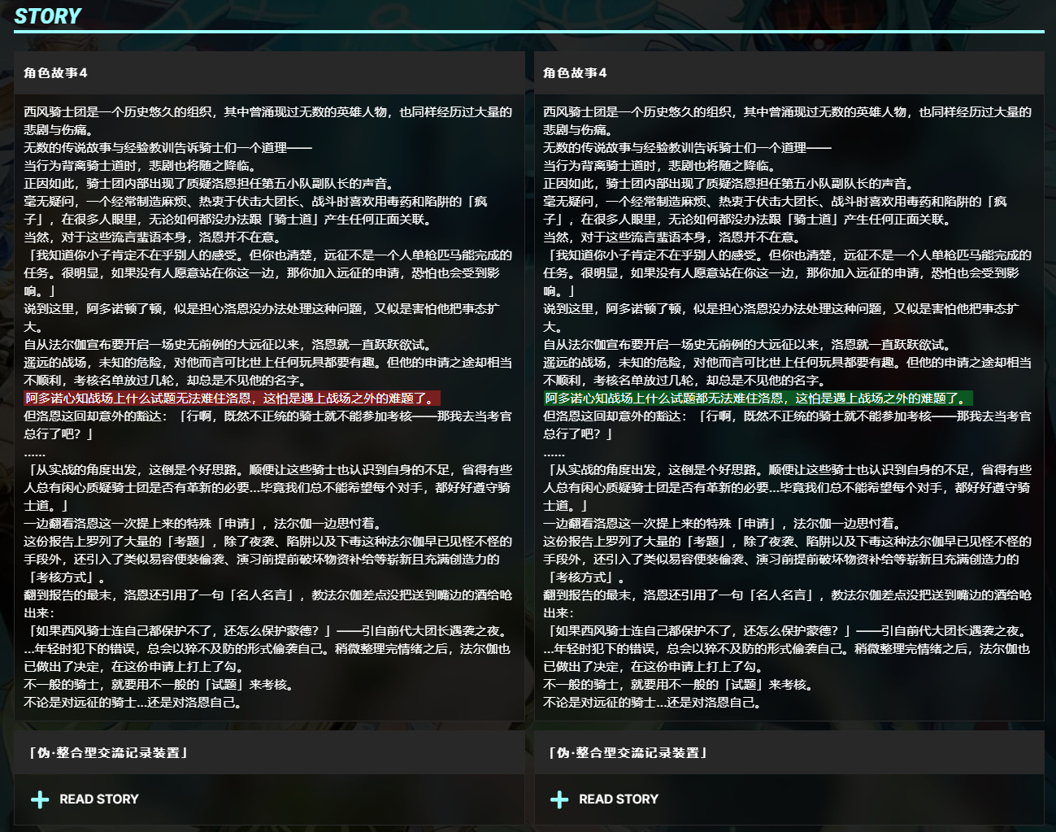This screenshot has height=832, width=1056.
Task: Open left 「伪·整合型交流记录装置」 story header
Action: pos(269,753)
